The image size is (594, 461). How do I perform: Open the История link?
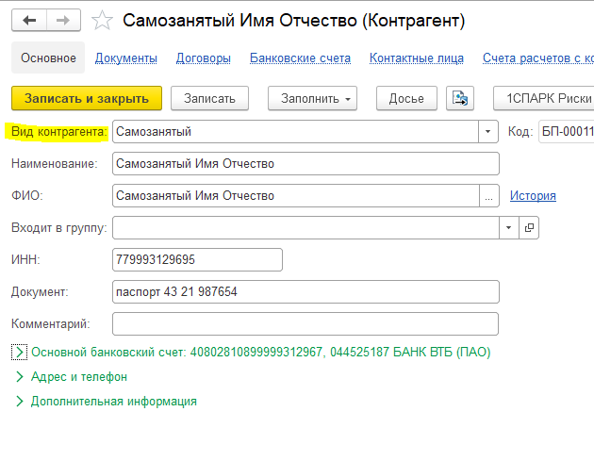click(x=533, y=195)
